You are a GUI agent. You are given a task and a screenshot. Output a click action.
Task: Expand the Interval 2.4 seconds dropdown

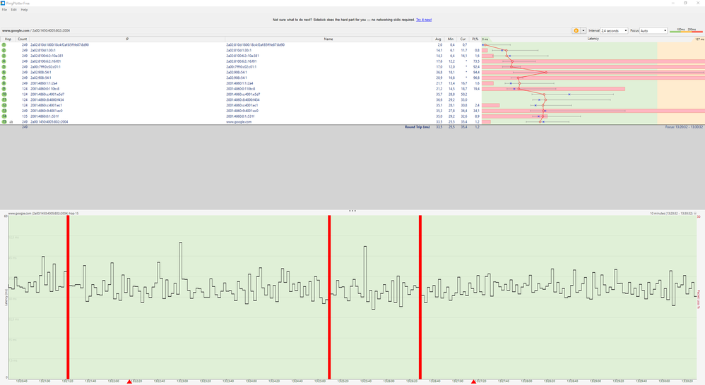614,30
